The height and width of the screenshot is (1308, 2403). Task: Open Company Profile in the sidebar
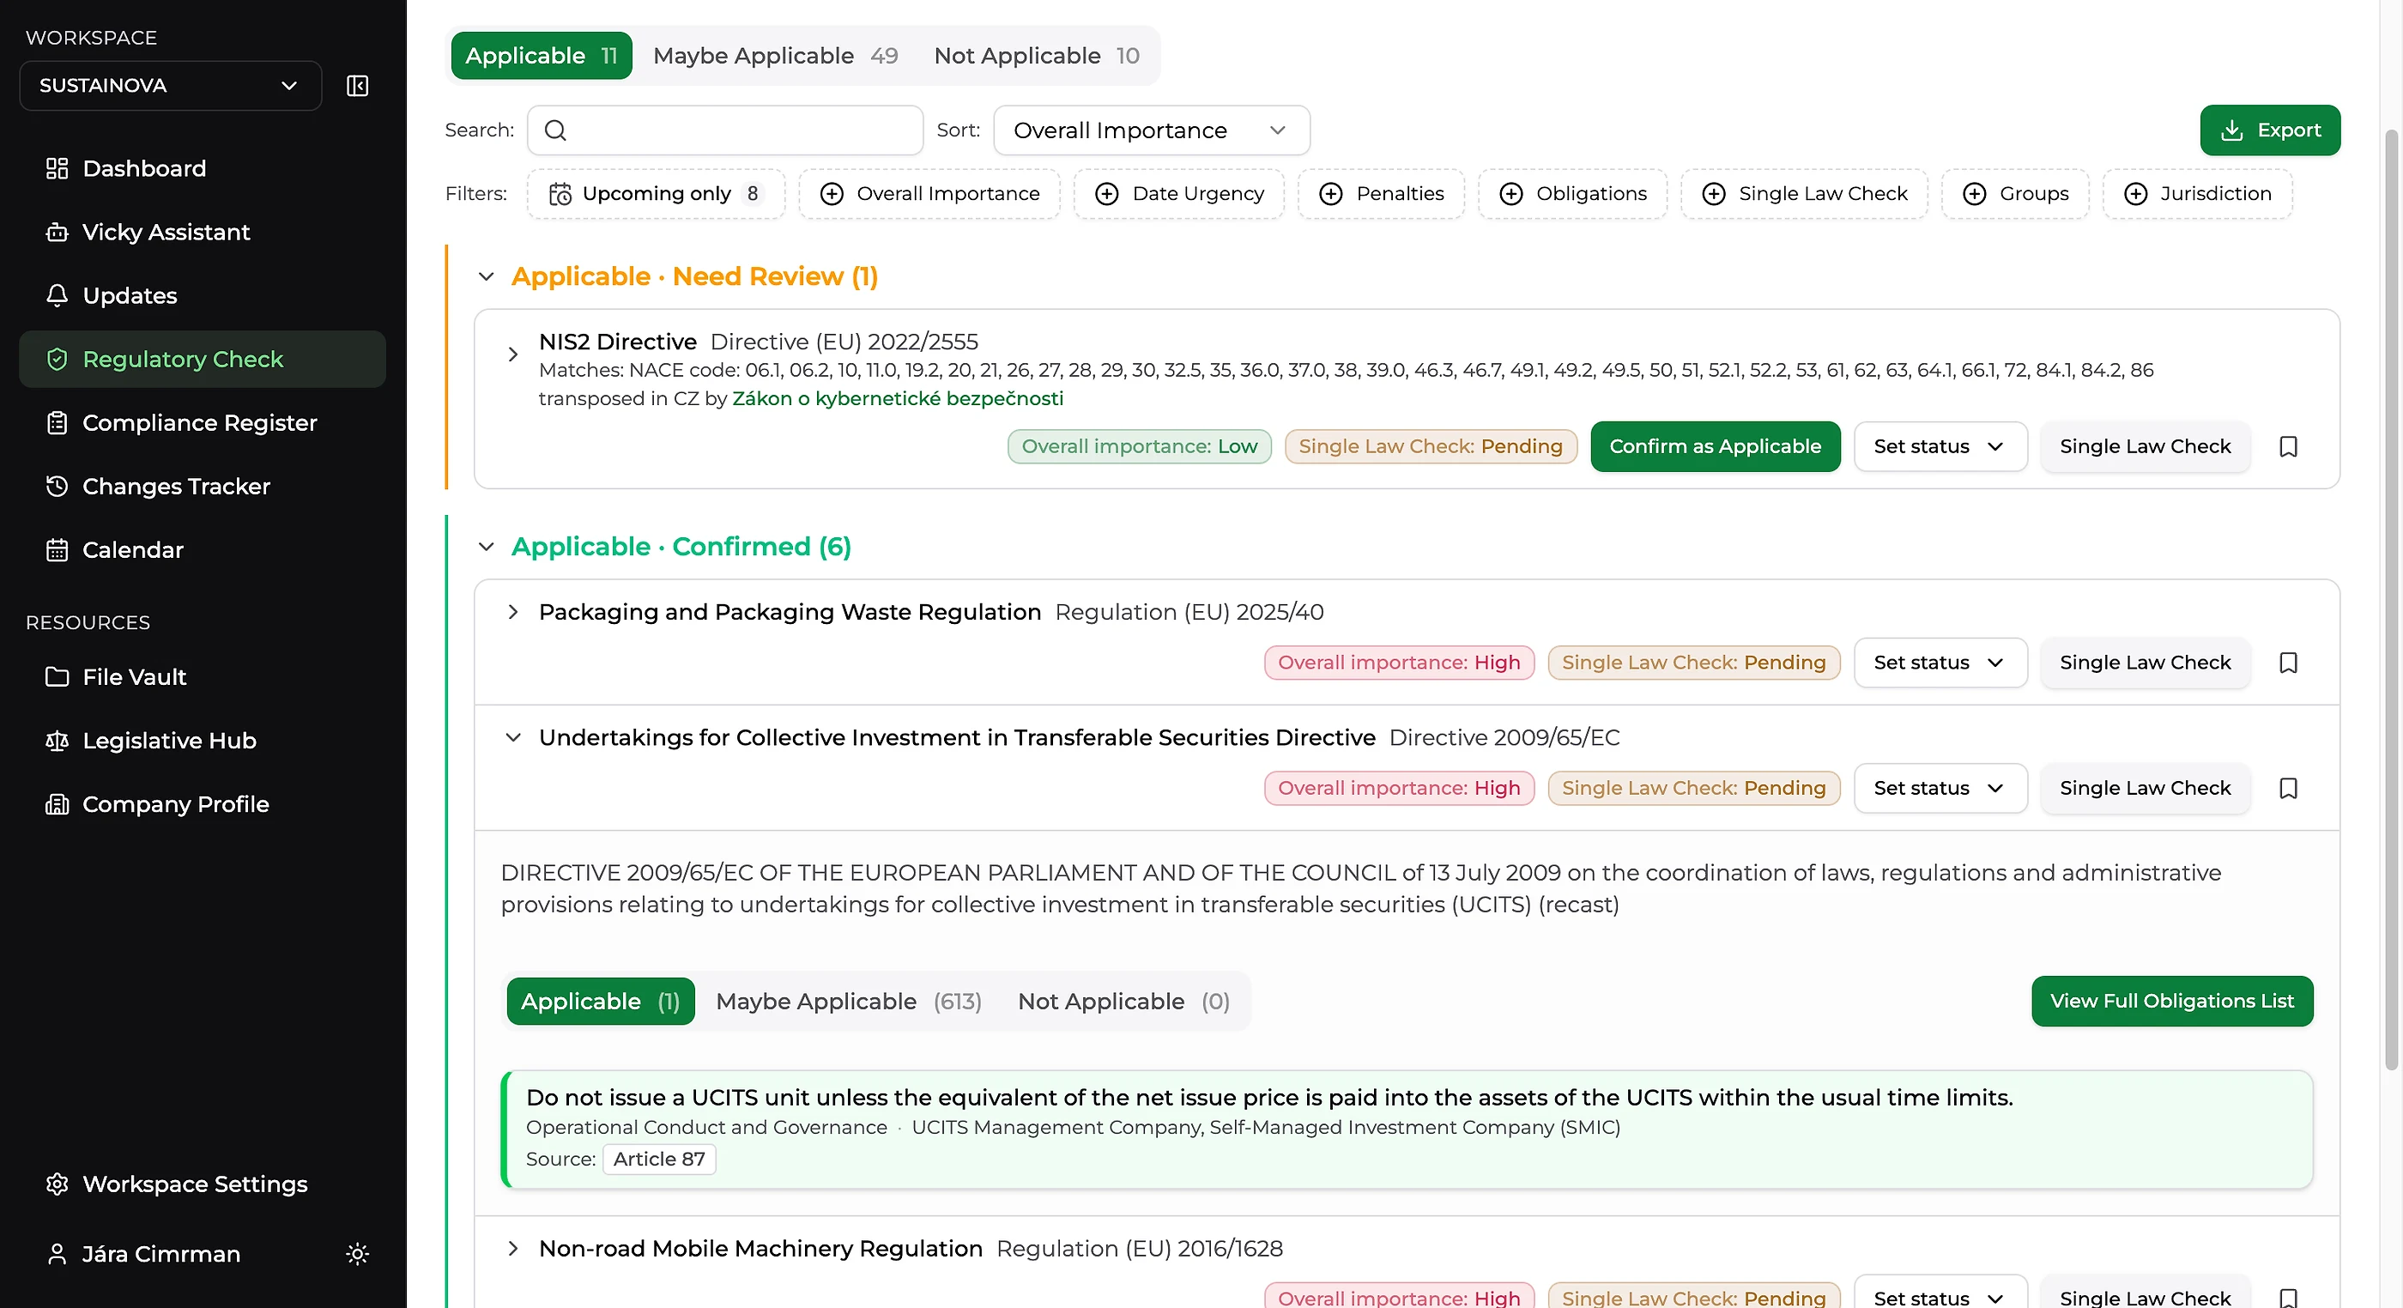(x=203, y=803)
